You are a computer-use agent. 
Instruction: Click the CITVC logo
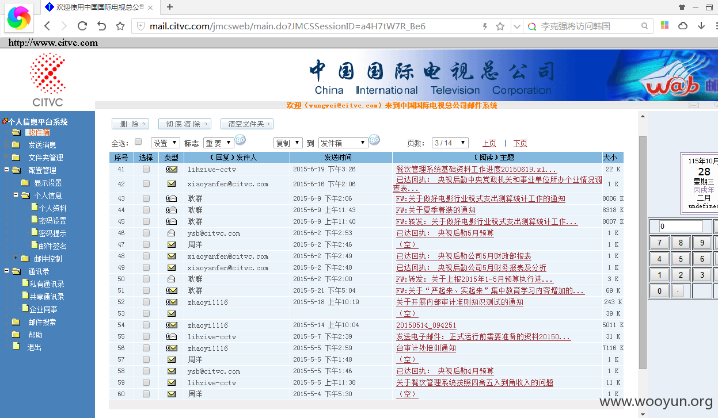47,80
